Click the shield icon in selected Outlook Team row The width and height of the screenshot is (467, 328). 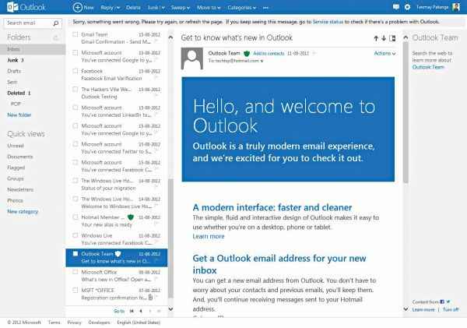tap(118, 254)
